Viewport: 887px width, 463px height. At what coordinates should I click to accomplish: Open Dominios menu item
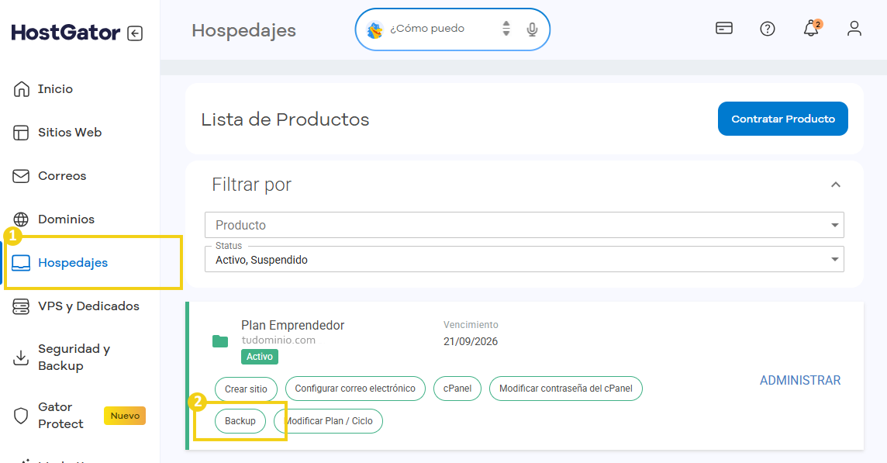[x=66, y=219]
